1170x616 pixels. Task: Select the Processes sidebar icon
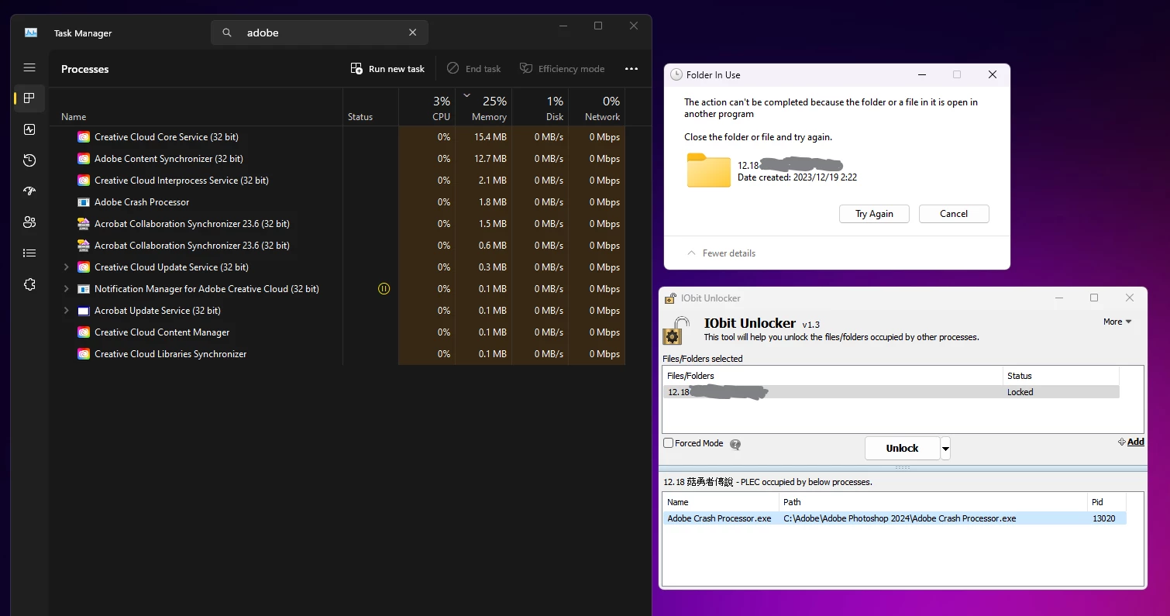pyautogui.click(x=29, y=98)
